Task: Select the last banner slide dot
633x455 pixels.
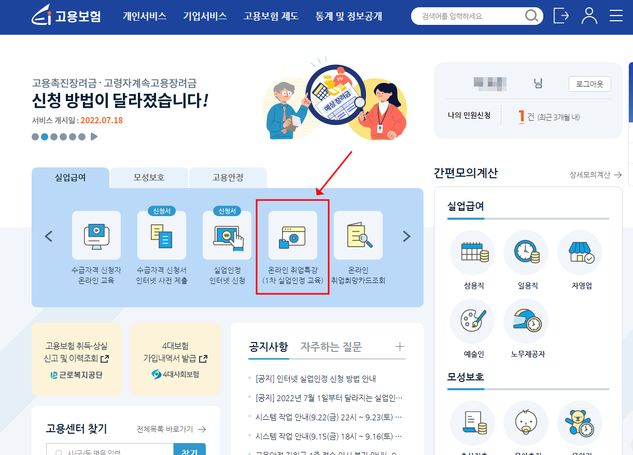Action: pos(82,137)
